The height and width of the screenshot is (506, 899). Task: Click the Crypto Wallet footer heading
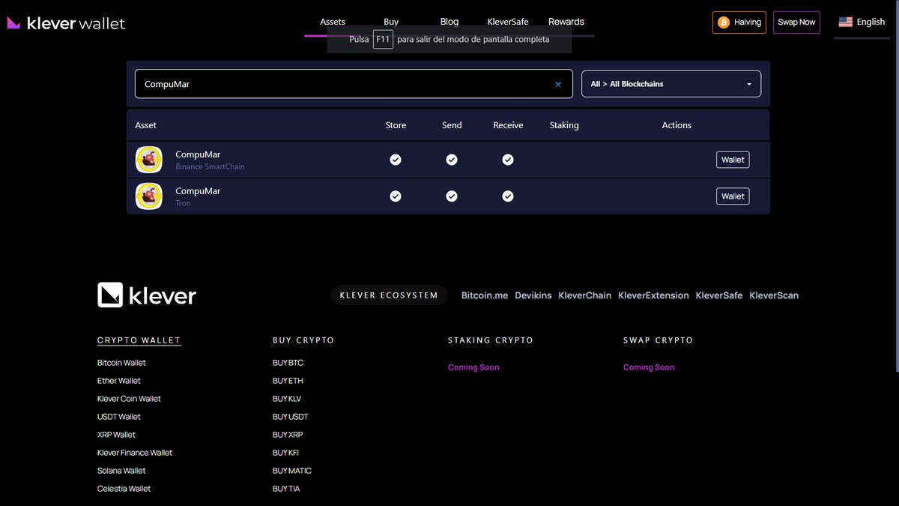(x=139, y=340)
